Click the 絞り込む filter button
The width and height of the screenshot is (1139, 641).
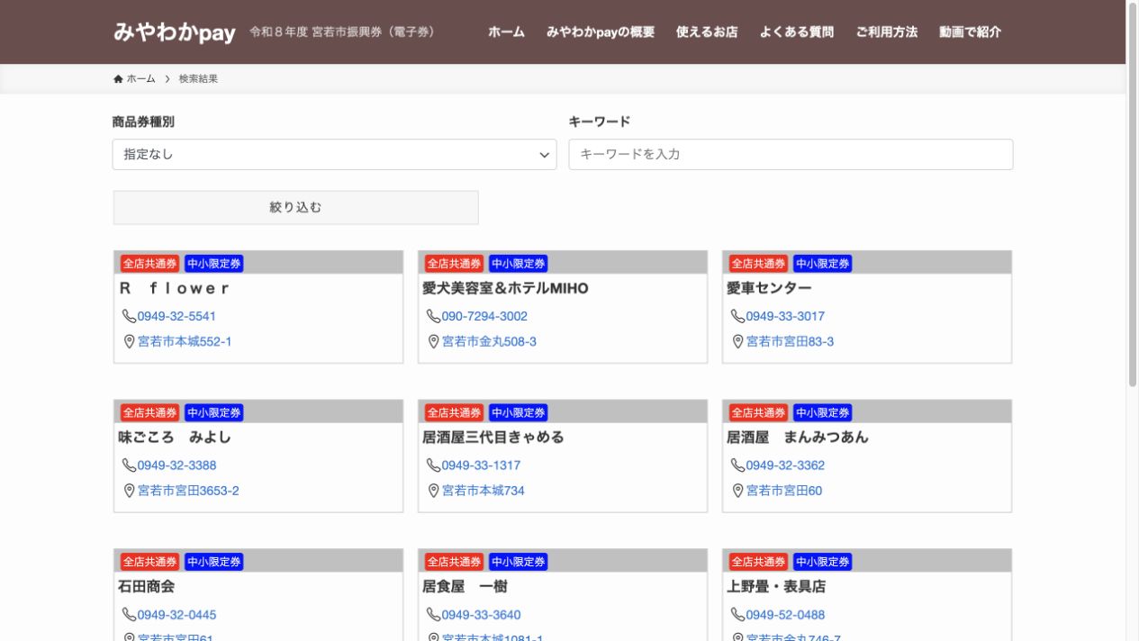click(295, 207)
